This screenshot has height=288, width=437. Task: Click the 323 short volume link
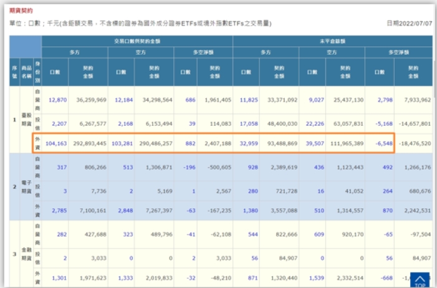coord(128,234)
